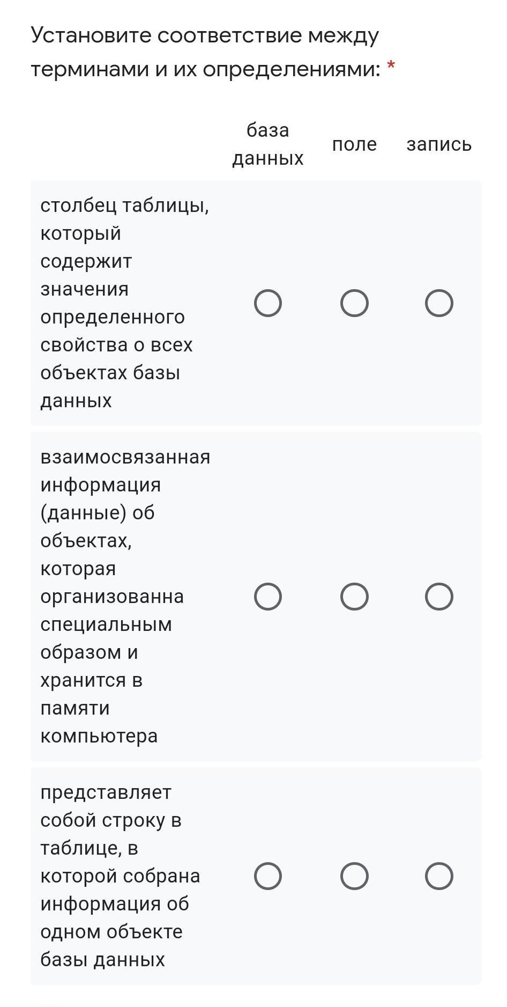Click the 'запись' column header

(x=439, y=144)
